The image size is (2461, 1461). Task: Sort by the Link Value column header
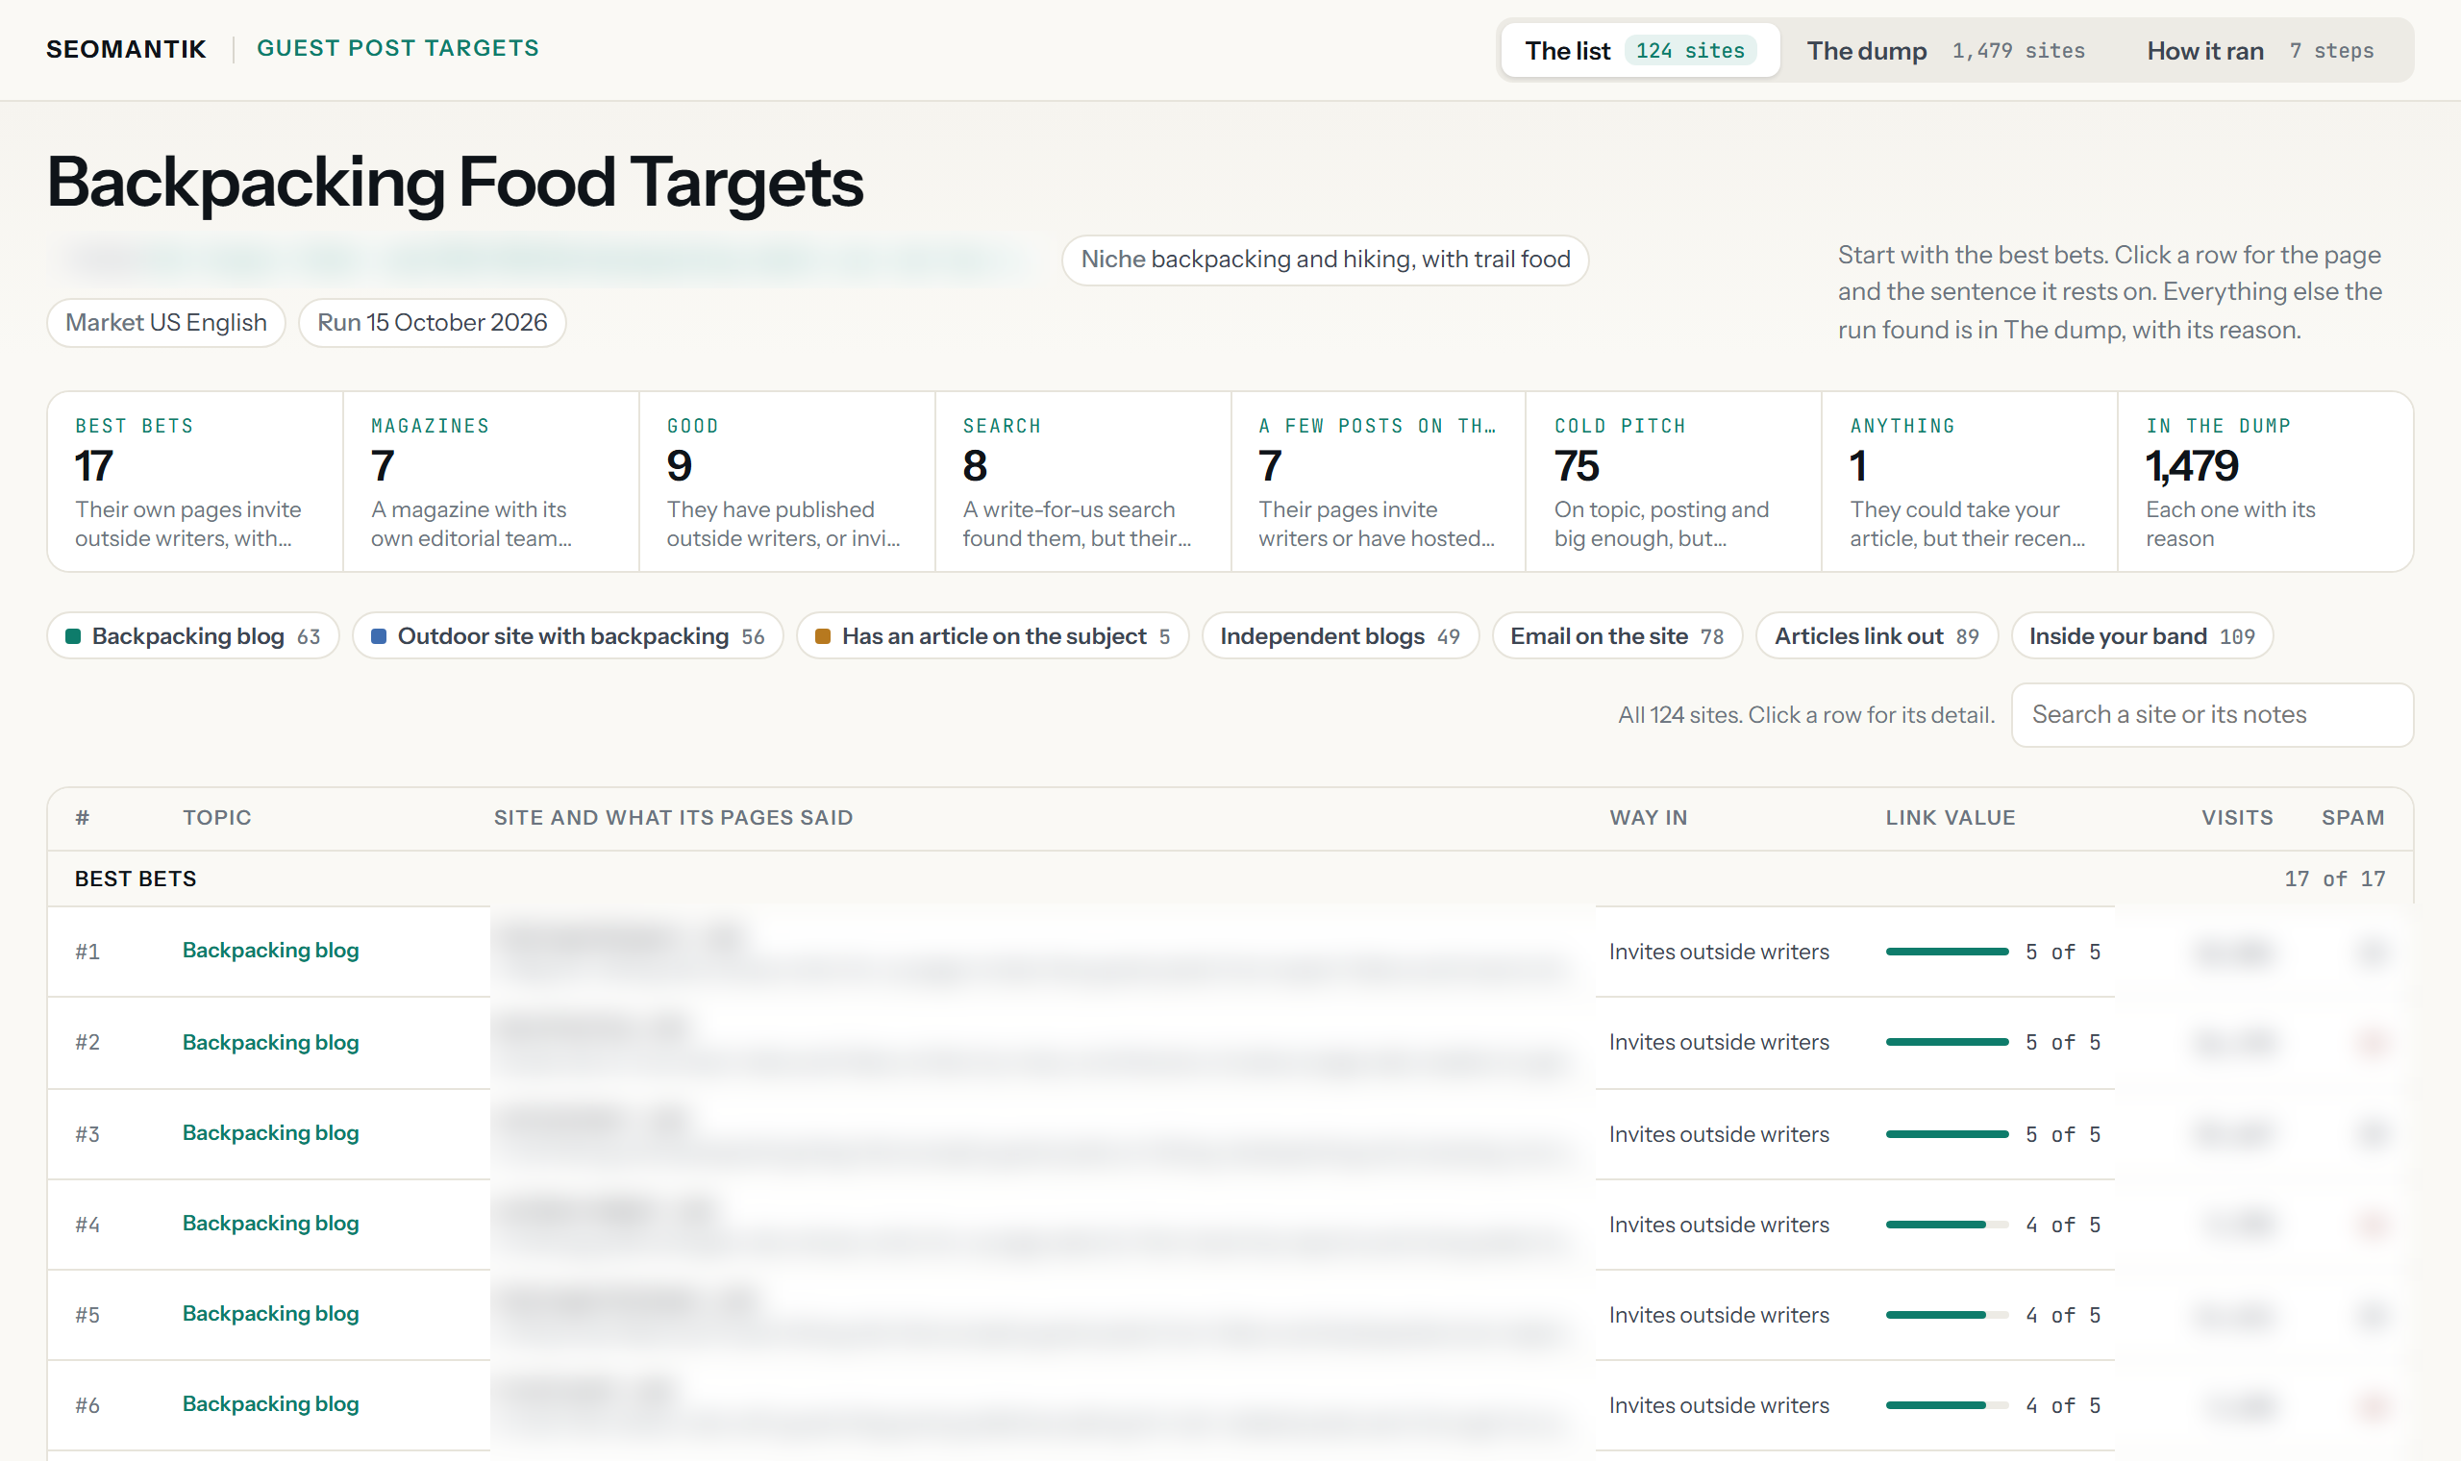click(1951, 817)
